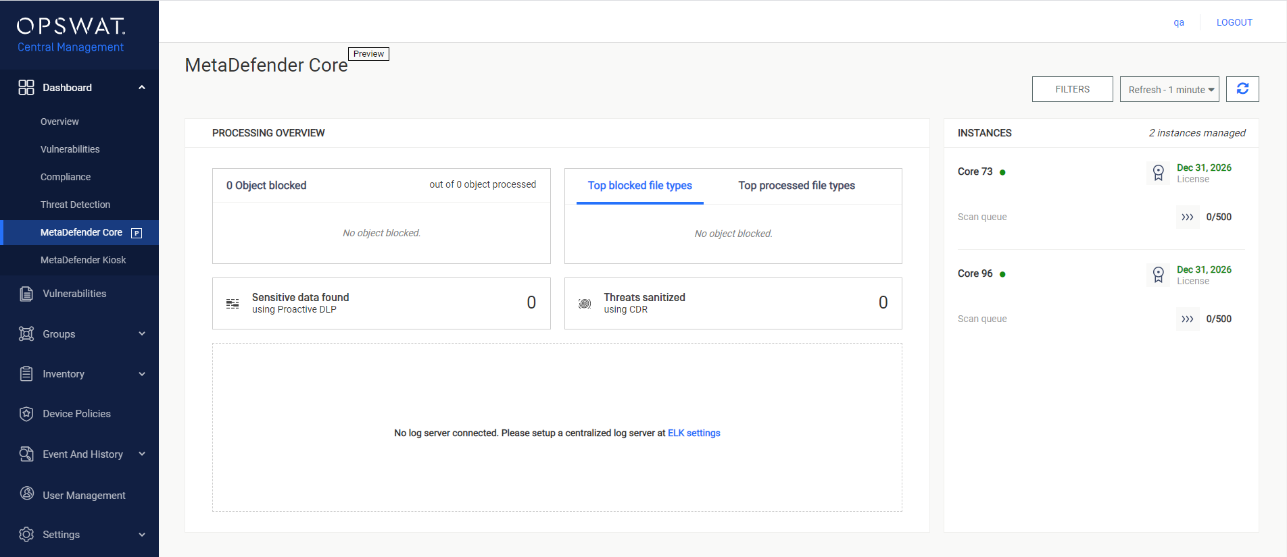1287x557 pixels.
Task: Expand the Event And History chevron
Action: (x=142, y=454)
